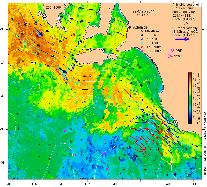Click the longitude axis label '139'
The height and width of the screenshot is (187, 207).
[141, 184]
